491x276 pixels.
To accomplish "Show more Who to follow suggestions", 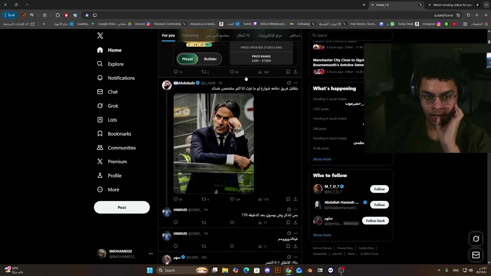I will [322, 235].
